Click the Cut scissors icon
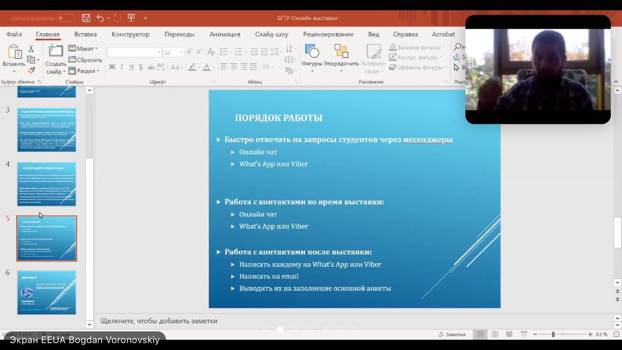The width and height of the screenshot is (622, 350). coord(31,49)
